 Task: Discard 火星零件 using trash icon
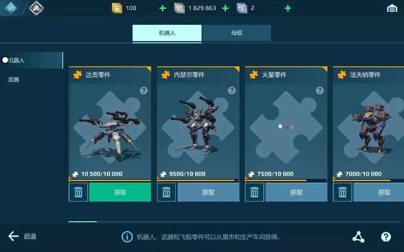(255, 192)
